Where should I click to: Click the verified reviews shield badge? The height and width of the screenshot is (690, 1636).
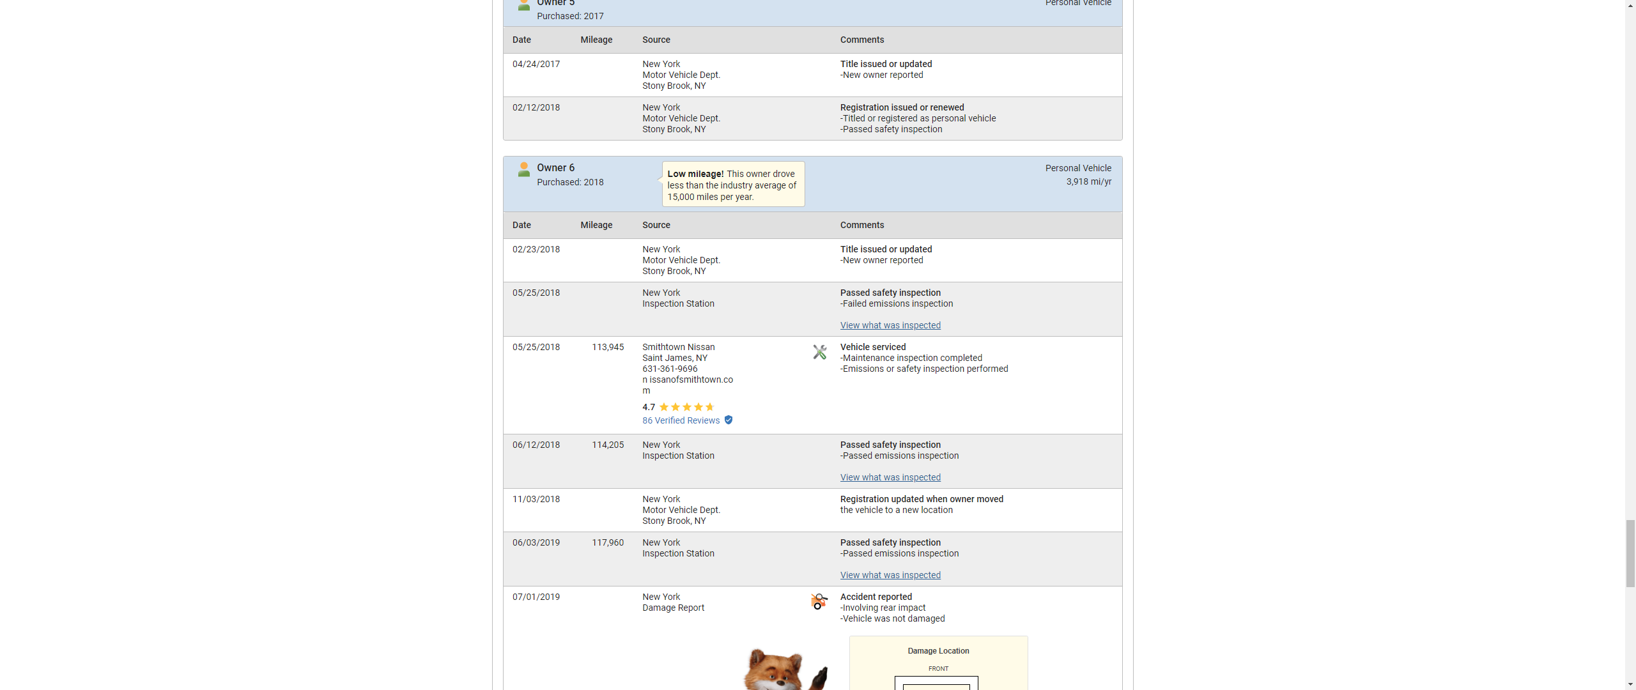[729, 420]
